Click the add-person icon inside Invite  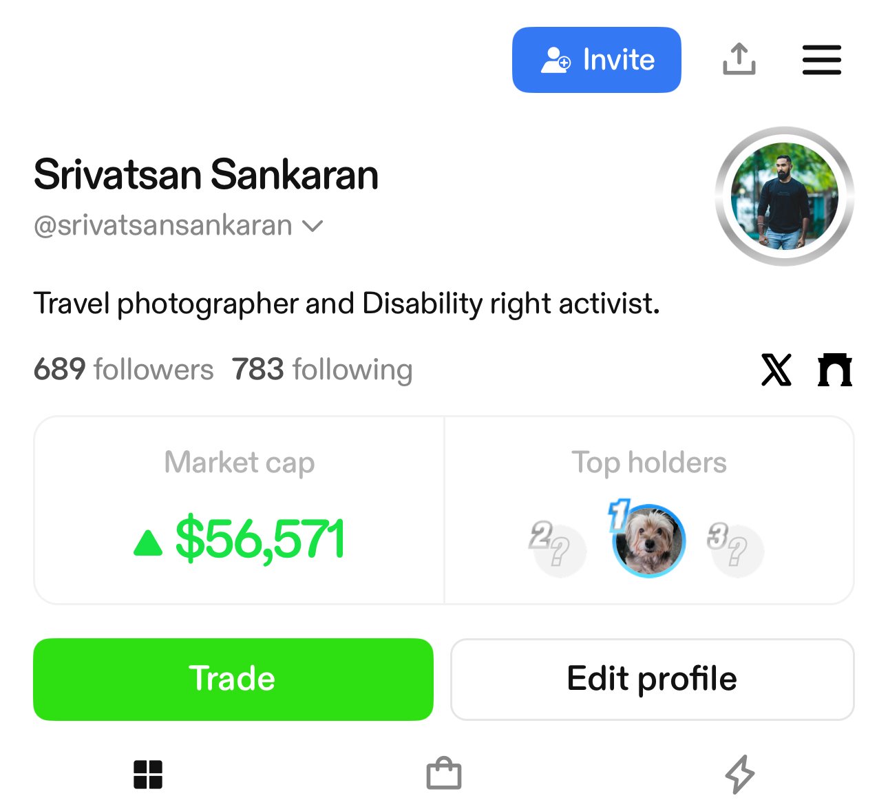(x=556, y=60)
